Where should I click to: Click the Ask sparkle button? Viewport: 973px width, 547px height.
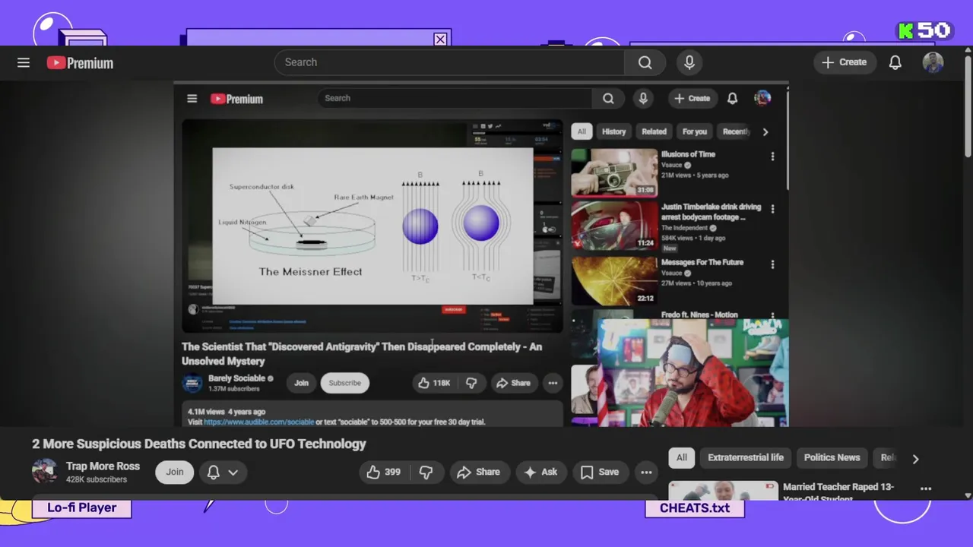point(542,472)
